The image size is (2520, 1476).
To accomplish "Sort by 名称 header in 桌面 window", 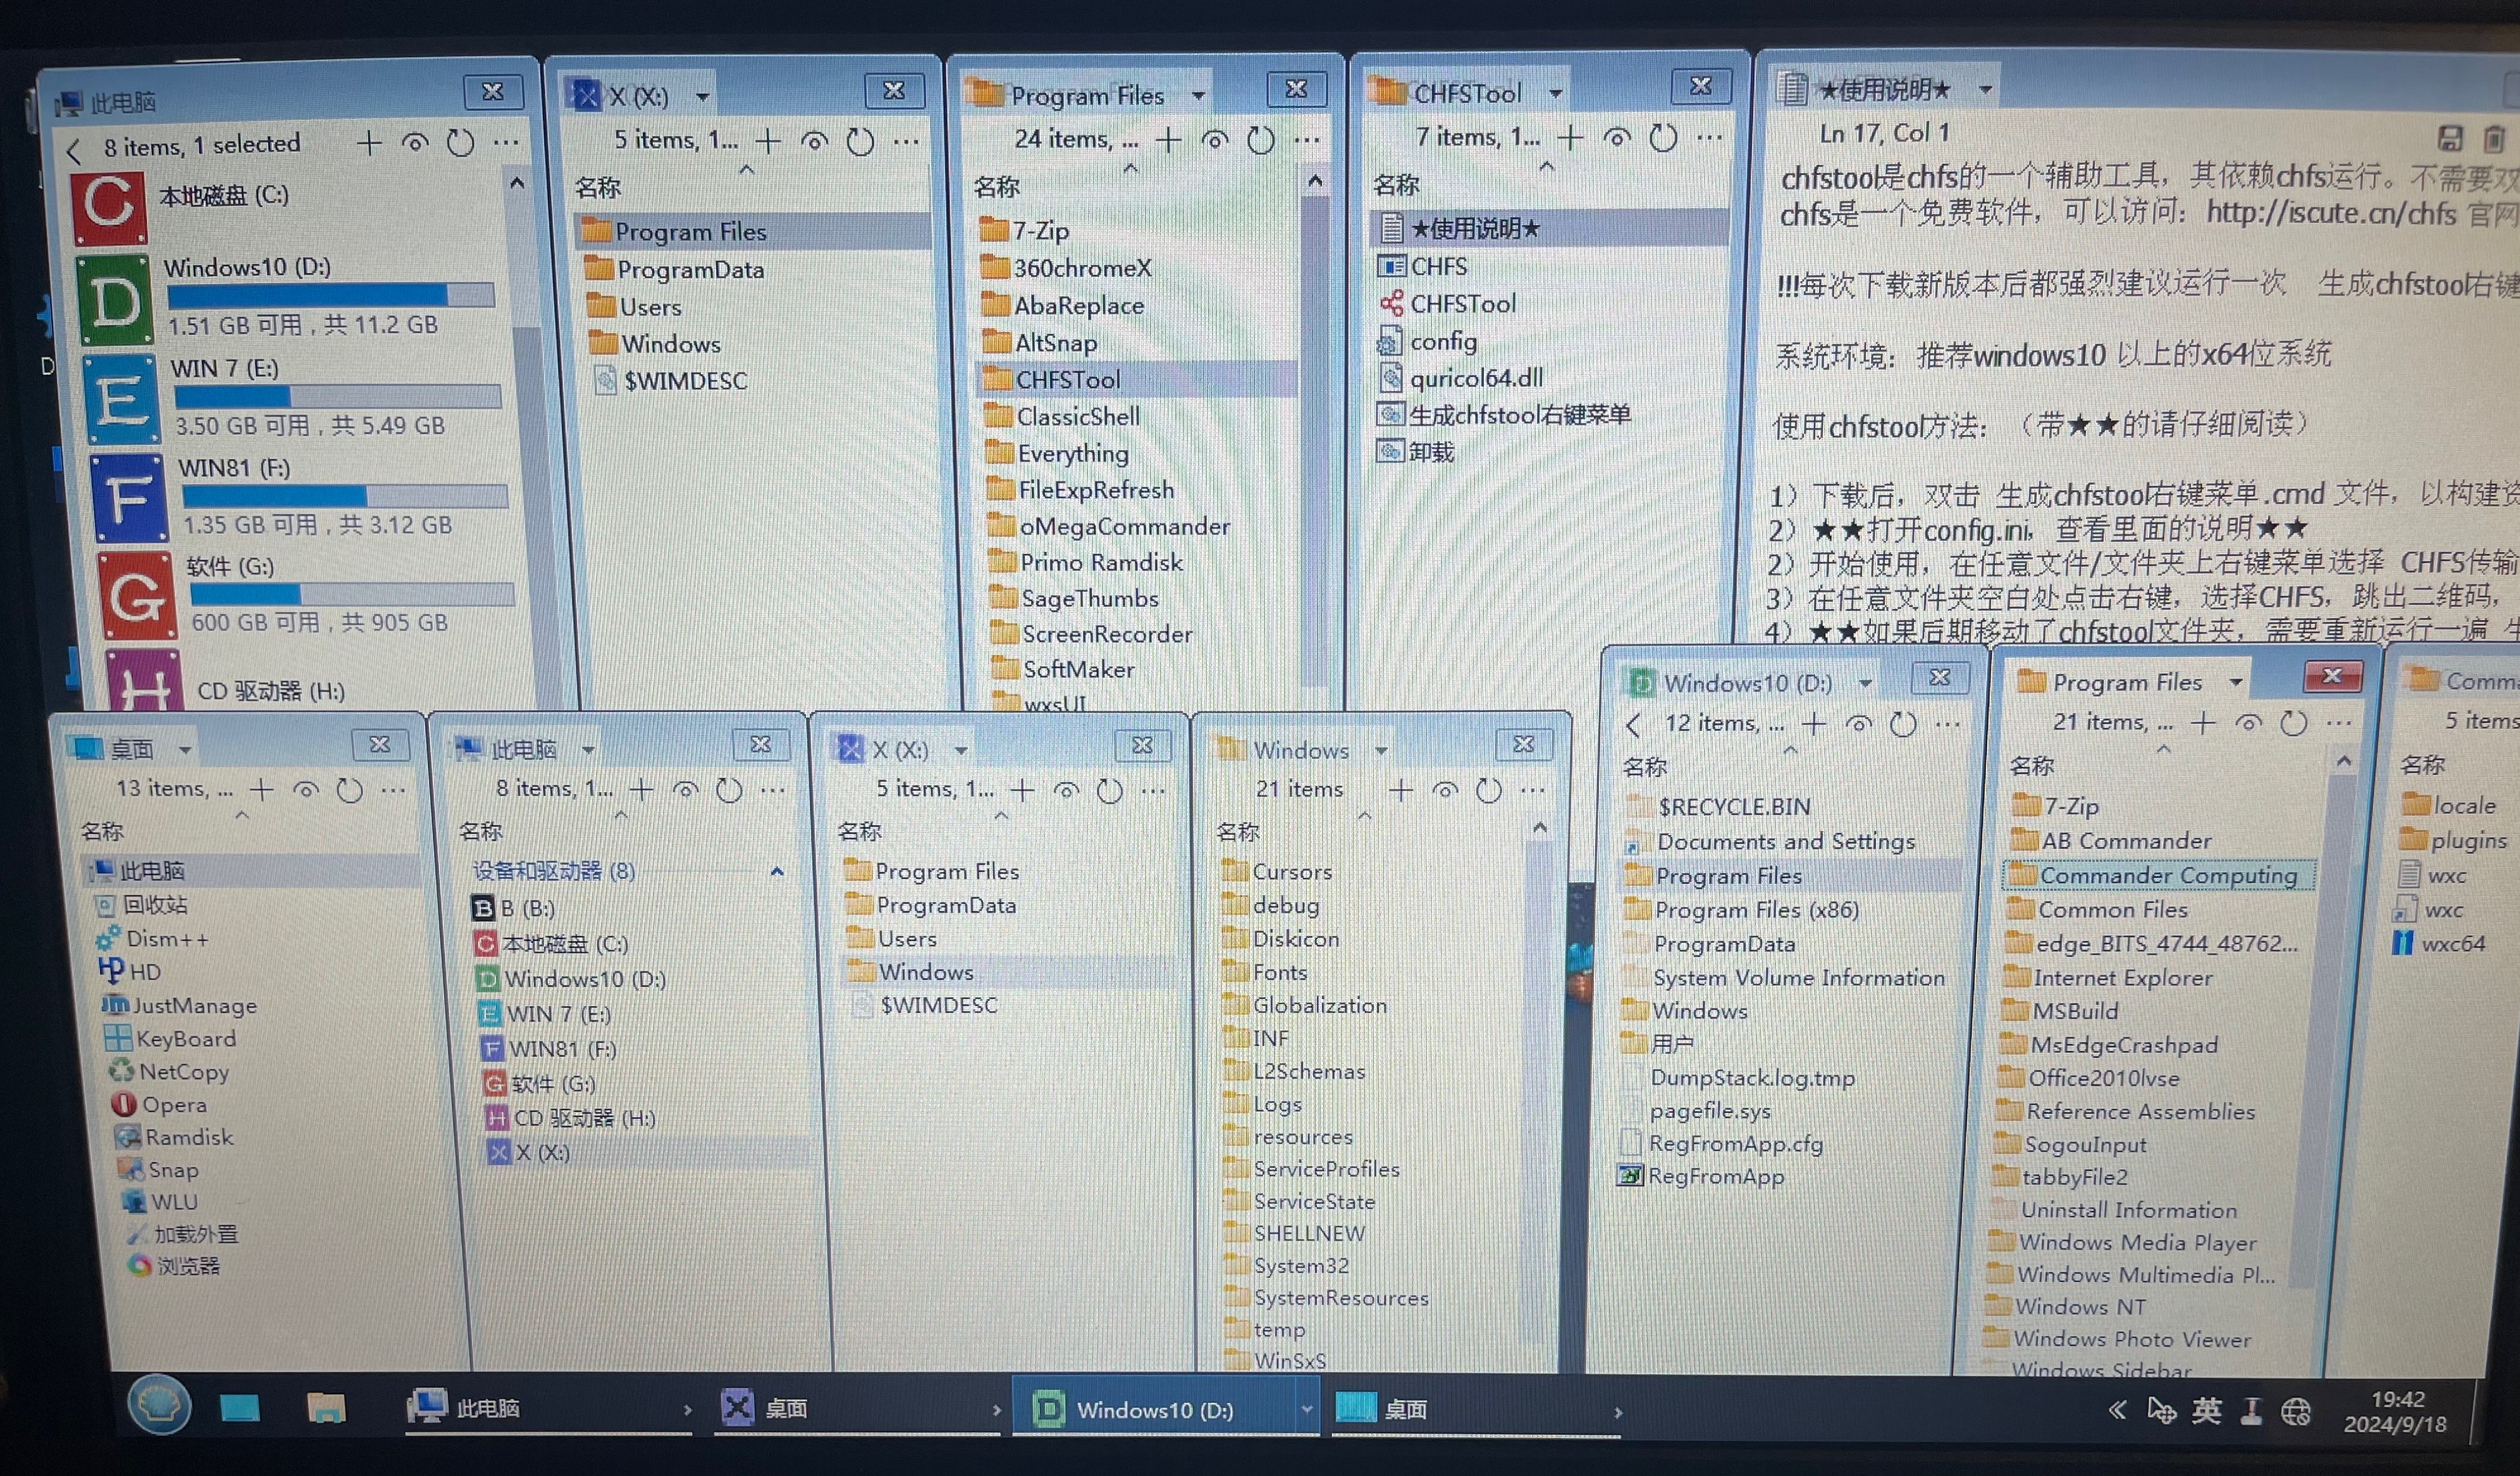I will click(102, 831).
